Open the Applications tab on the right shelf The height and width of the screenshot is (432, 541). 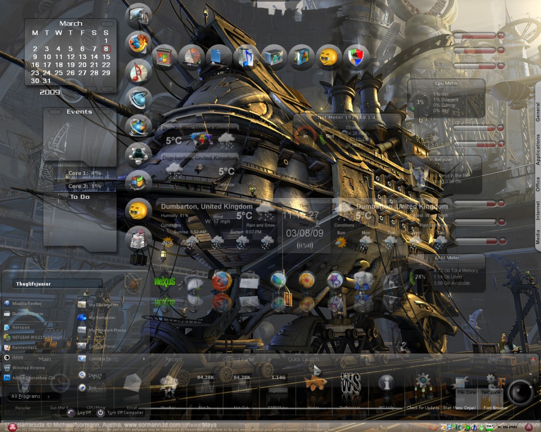click(x=538, y=149)
